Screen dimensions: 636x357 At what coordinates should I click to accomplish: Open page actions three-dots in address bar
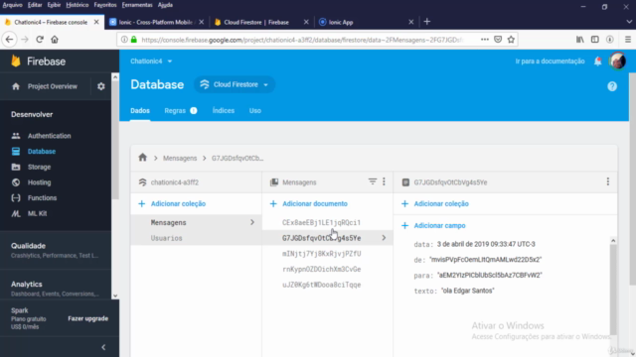484,40
